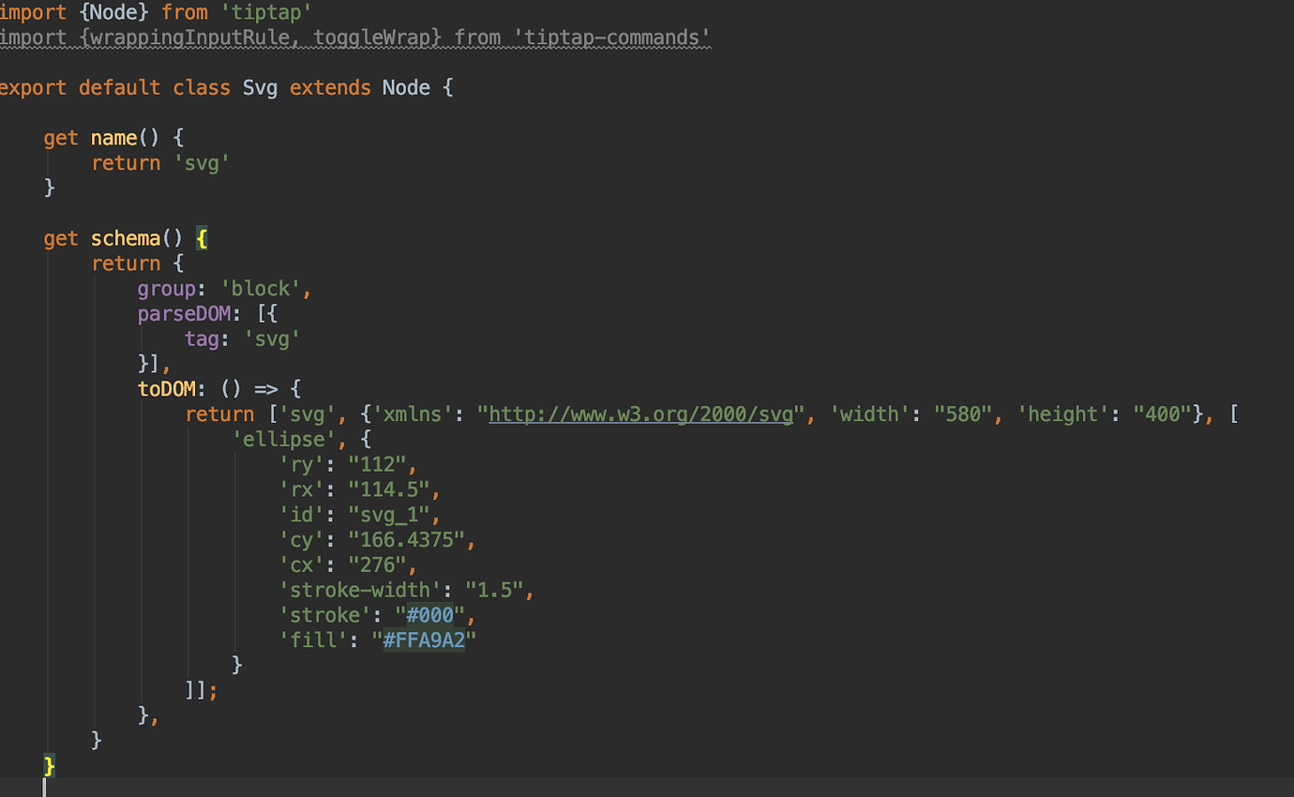The height and width of the screenshot is (797, 1294).
Task: Click the 'width' attribute key
Action: [x=869, y=414]
